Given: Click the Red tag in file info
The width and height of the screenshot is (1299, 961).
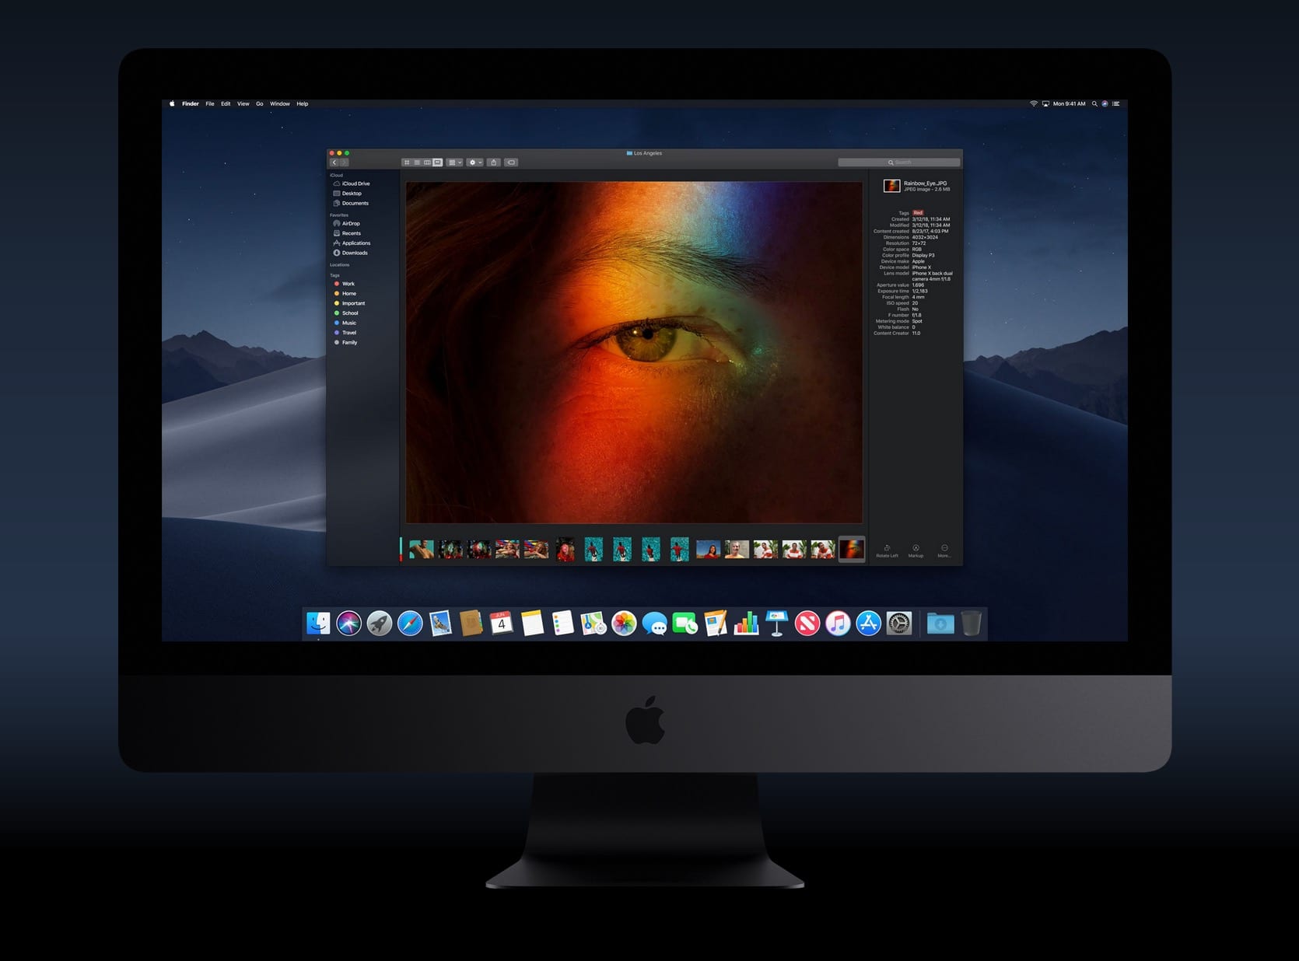Looking at the screenshot, I should tap(918, 213).
